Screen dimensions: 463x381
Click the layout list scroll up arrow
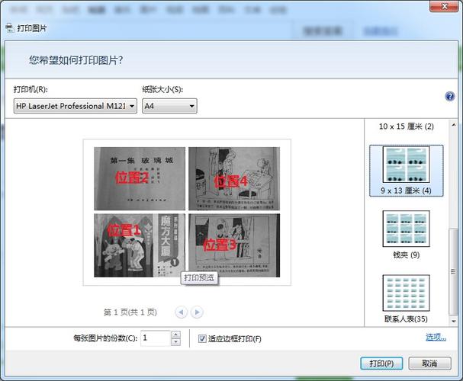453,125
